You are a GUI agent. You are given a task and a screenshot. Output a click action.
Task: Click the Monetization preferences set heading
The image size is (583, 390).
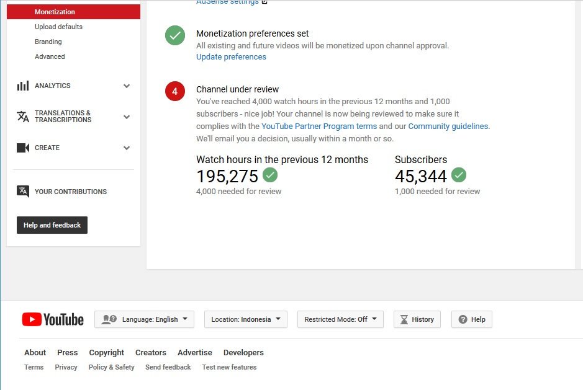(253, 34)
